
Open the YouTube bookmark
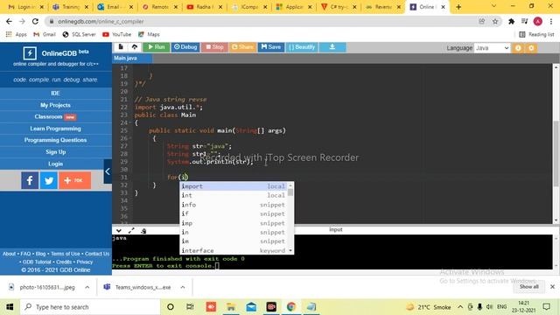116,34
